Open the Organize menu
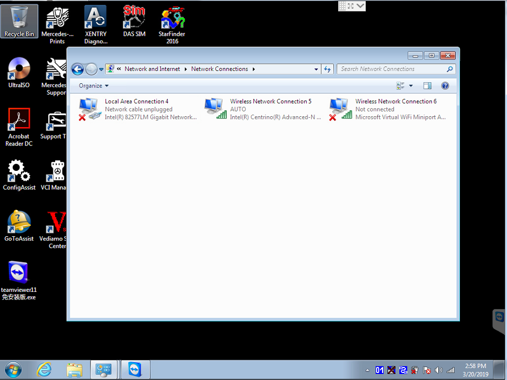The width and height of the screenshot is (507, 380). tap(94, 85)
